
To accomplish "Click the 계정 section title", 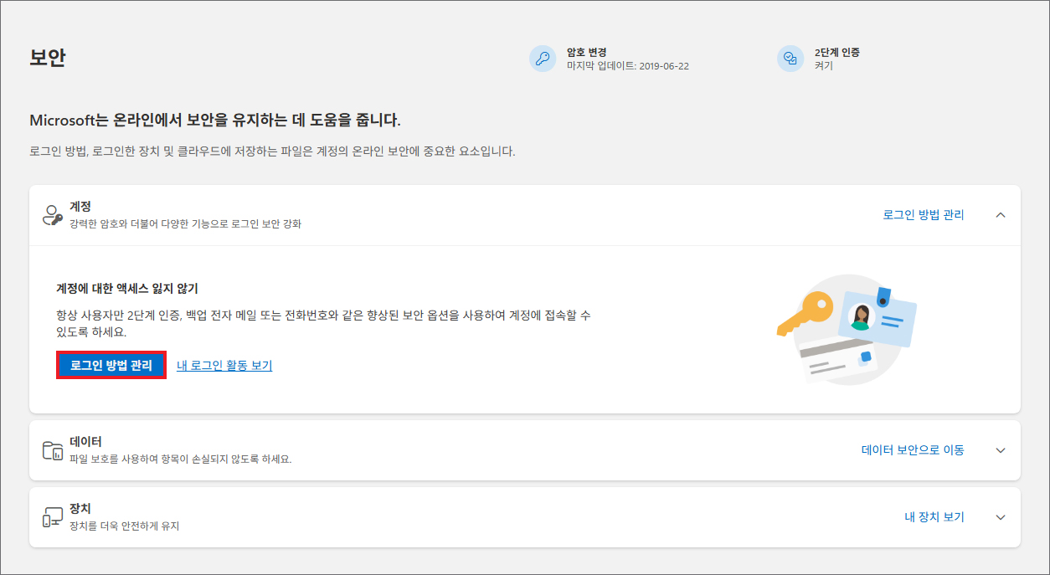I will 80,206.
